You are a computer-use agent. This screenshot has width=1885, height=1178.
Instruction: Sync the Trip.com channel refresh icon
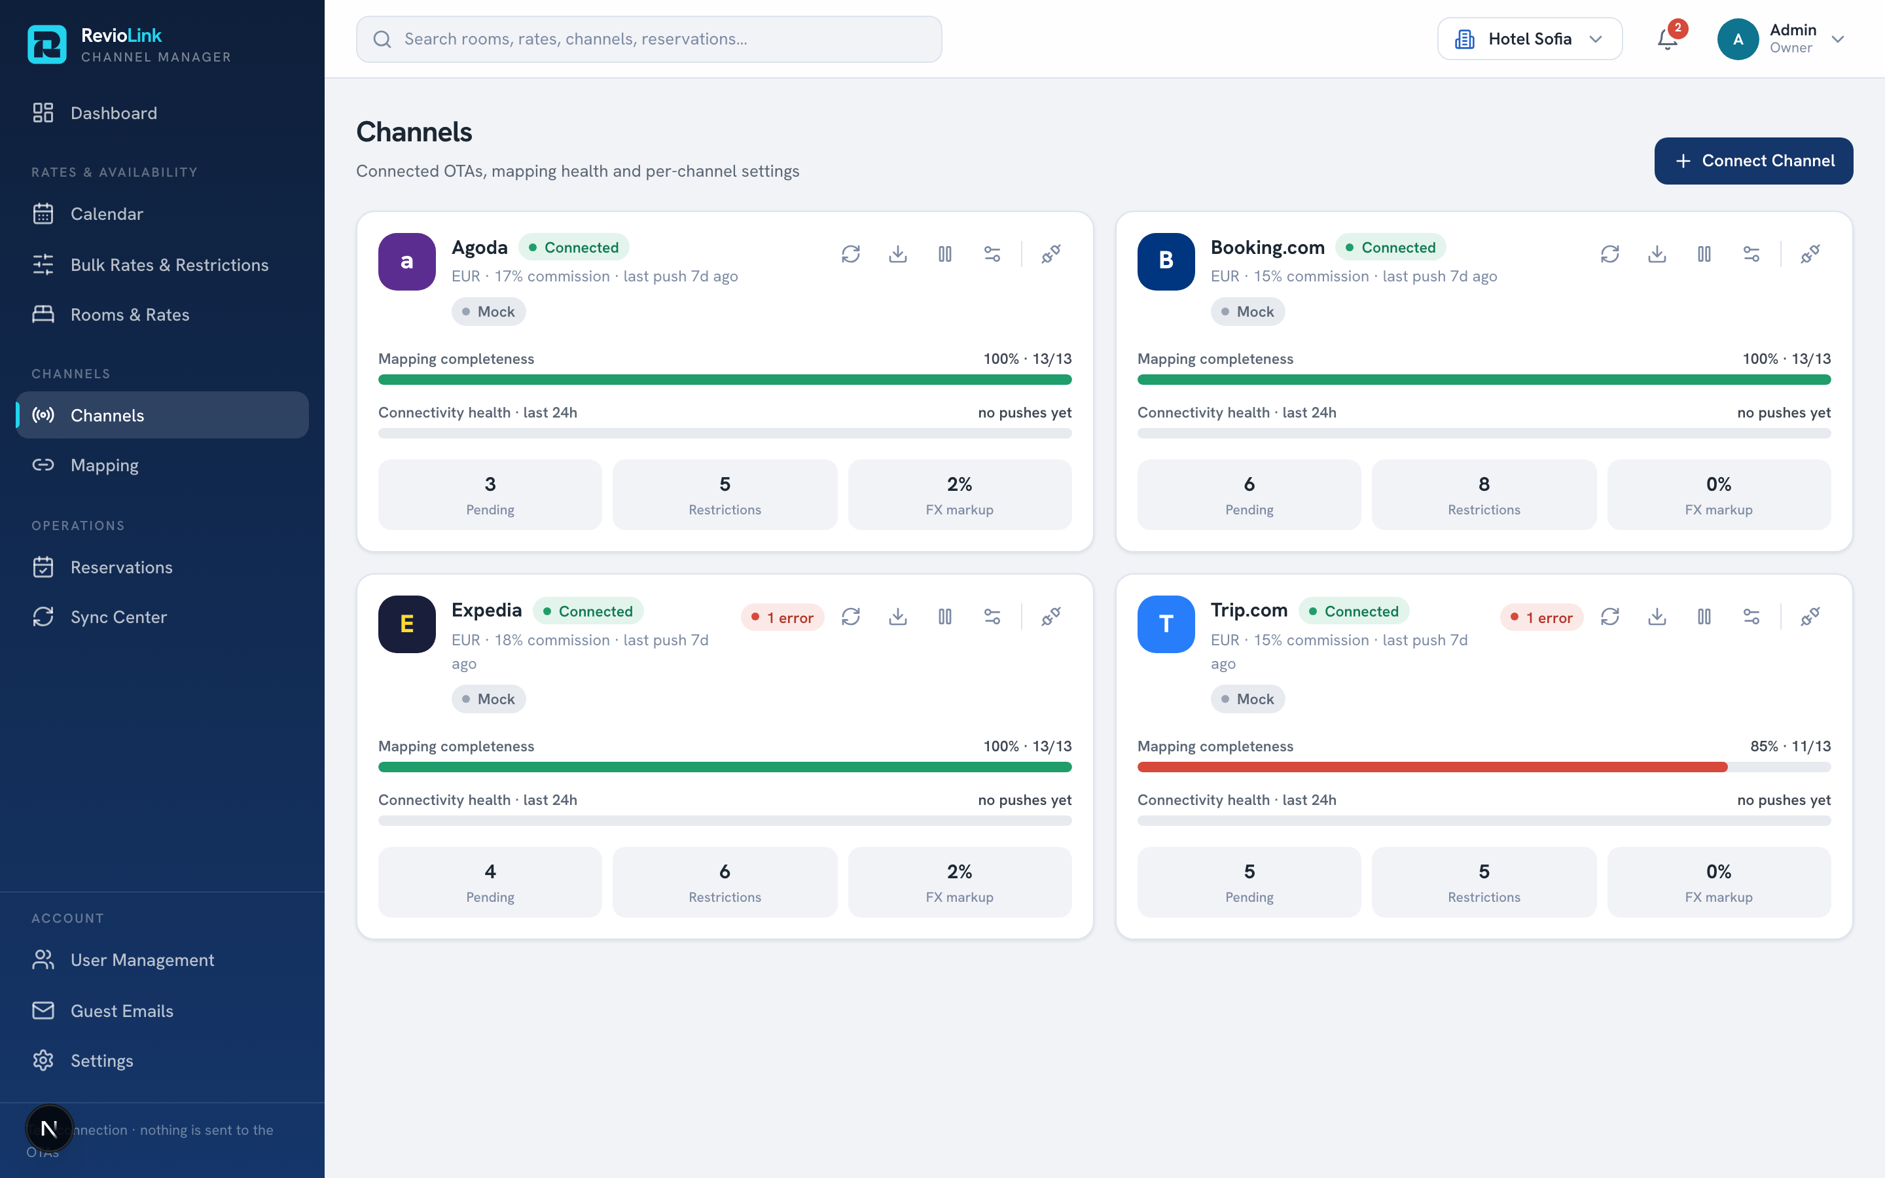pos(1610,617)
